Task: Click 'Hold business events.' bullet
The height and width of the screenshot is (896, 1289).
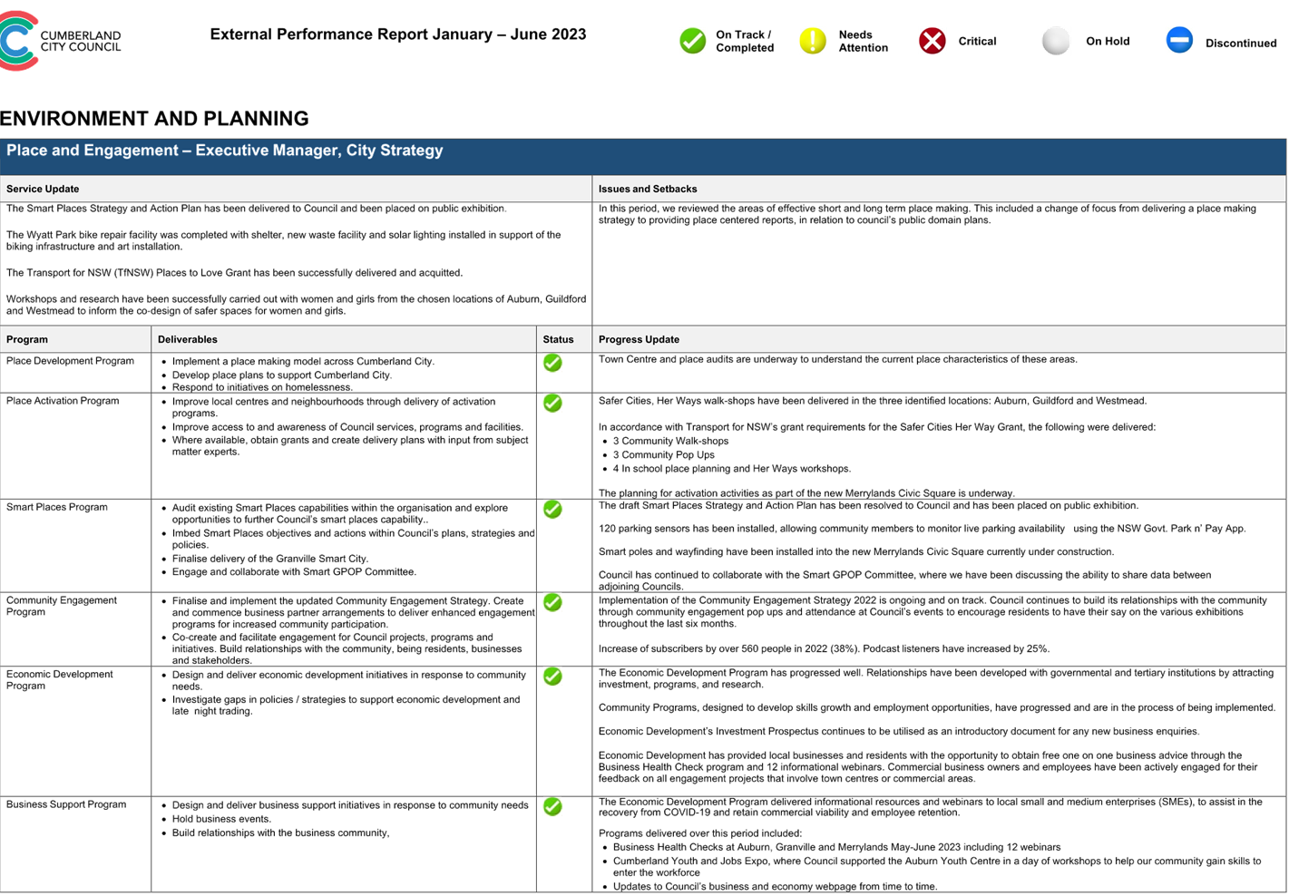Action: pyautogui.click(x=221, y=819)
